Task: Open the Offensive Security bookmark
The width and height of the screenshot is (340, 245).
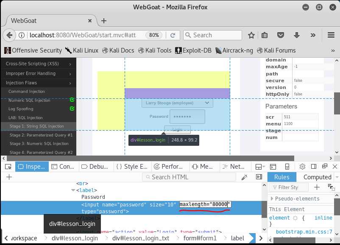Action: (33, 50)
